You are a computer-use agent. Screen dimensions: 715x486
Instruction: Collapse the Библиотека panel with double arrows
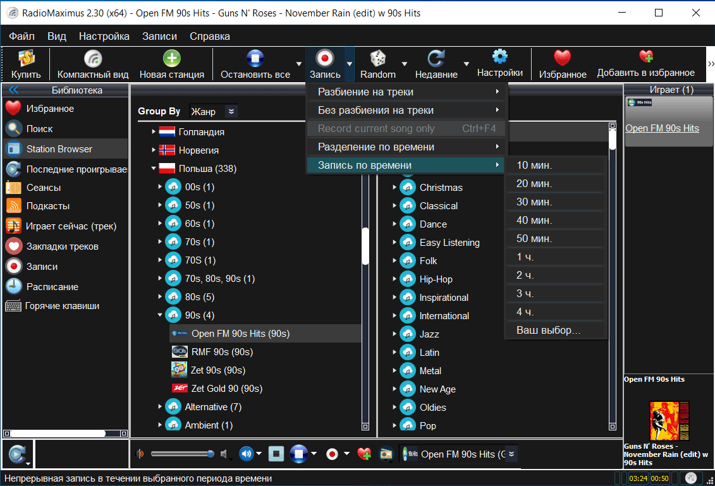tap(14, 90)
